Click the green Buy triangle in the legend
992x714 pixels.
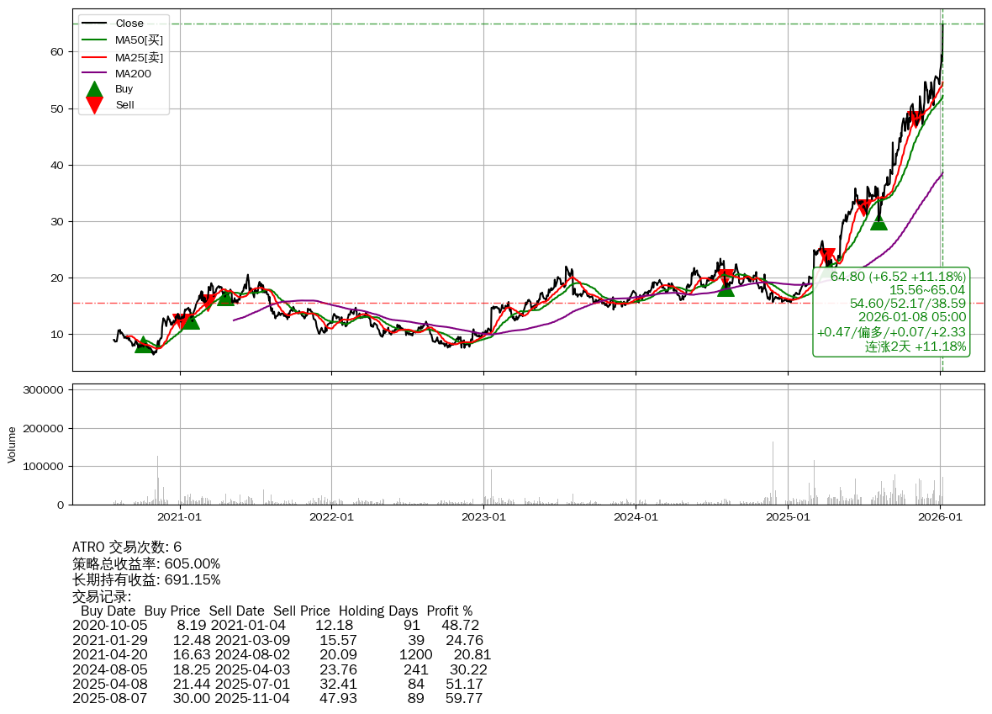click(x=95, y=89)
